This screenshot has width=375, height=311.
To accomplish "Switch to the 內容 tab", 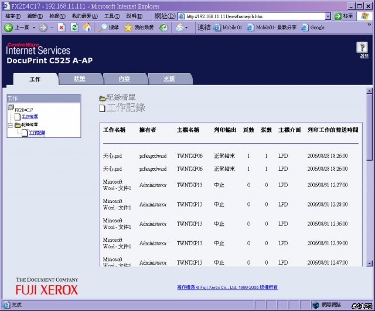I will click(x=125, y=79).
